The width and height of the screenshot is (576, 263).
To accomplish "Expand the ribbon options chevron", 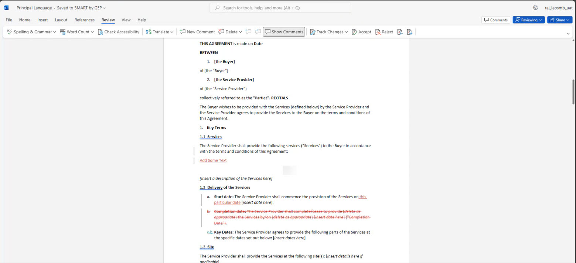I will coord(568,34).
